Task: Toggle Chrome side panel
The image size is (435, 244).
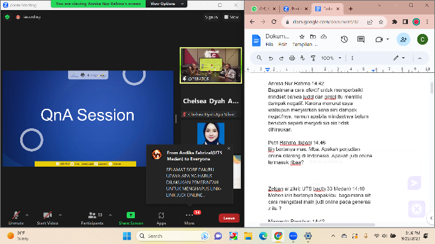Action: (x=405, y=22)
